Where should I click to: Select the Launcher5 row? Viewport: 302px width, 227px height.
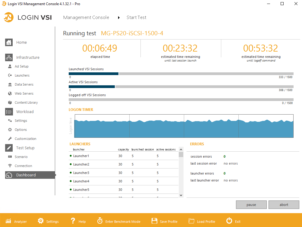pos(124,190)
